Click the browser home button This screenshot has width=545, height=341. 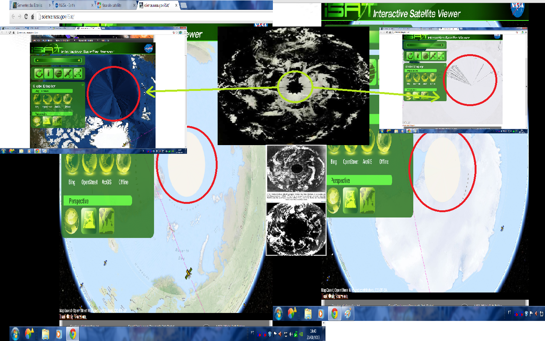(33, 17)
